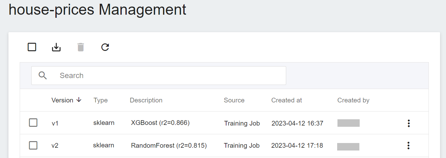
Task: Sort by the Type column header
Action: click(100, 100)
